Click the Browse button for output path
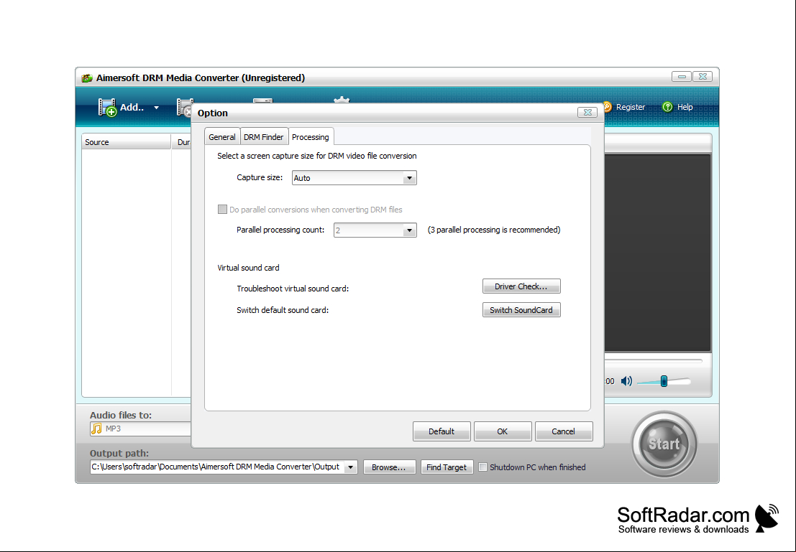Screen dimensions: 796x552 coord(389,467)
